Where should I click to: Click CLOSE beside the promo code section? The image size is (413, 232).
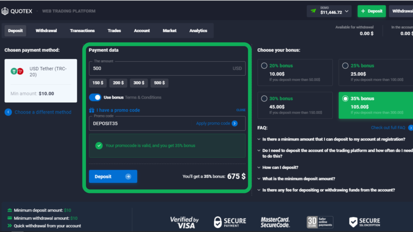pyautogui.click(x=241, y=110)
